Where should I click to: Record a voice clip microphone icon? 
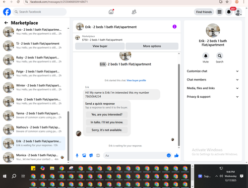click(77, 155)
